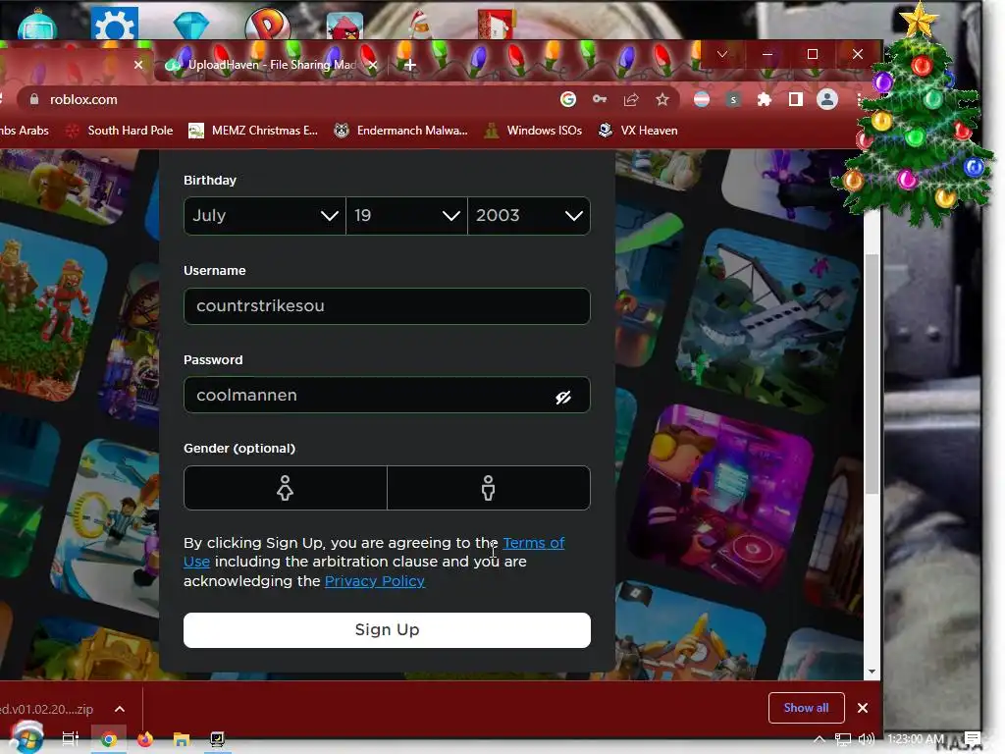
Task: Toggle password visibility eye icon
Action: tap(562, 398)
